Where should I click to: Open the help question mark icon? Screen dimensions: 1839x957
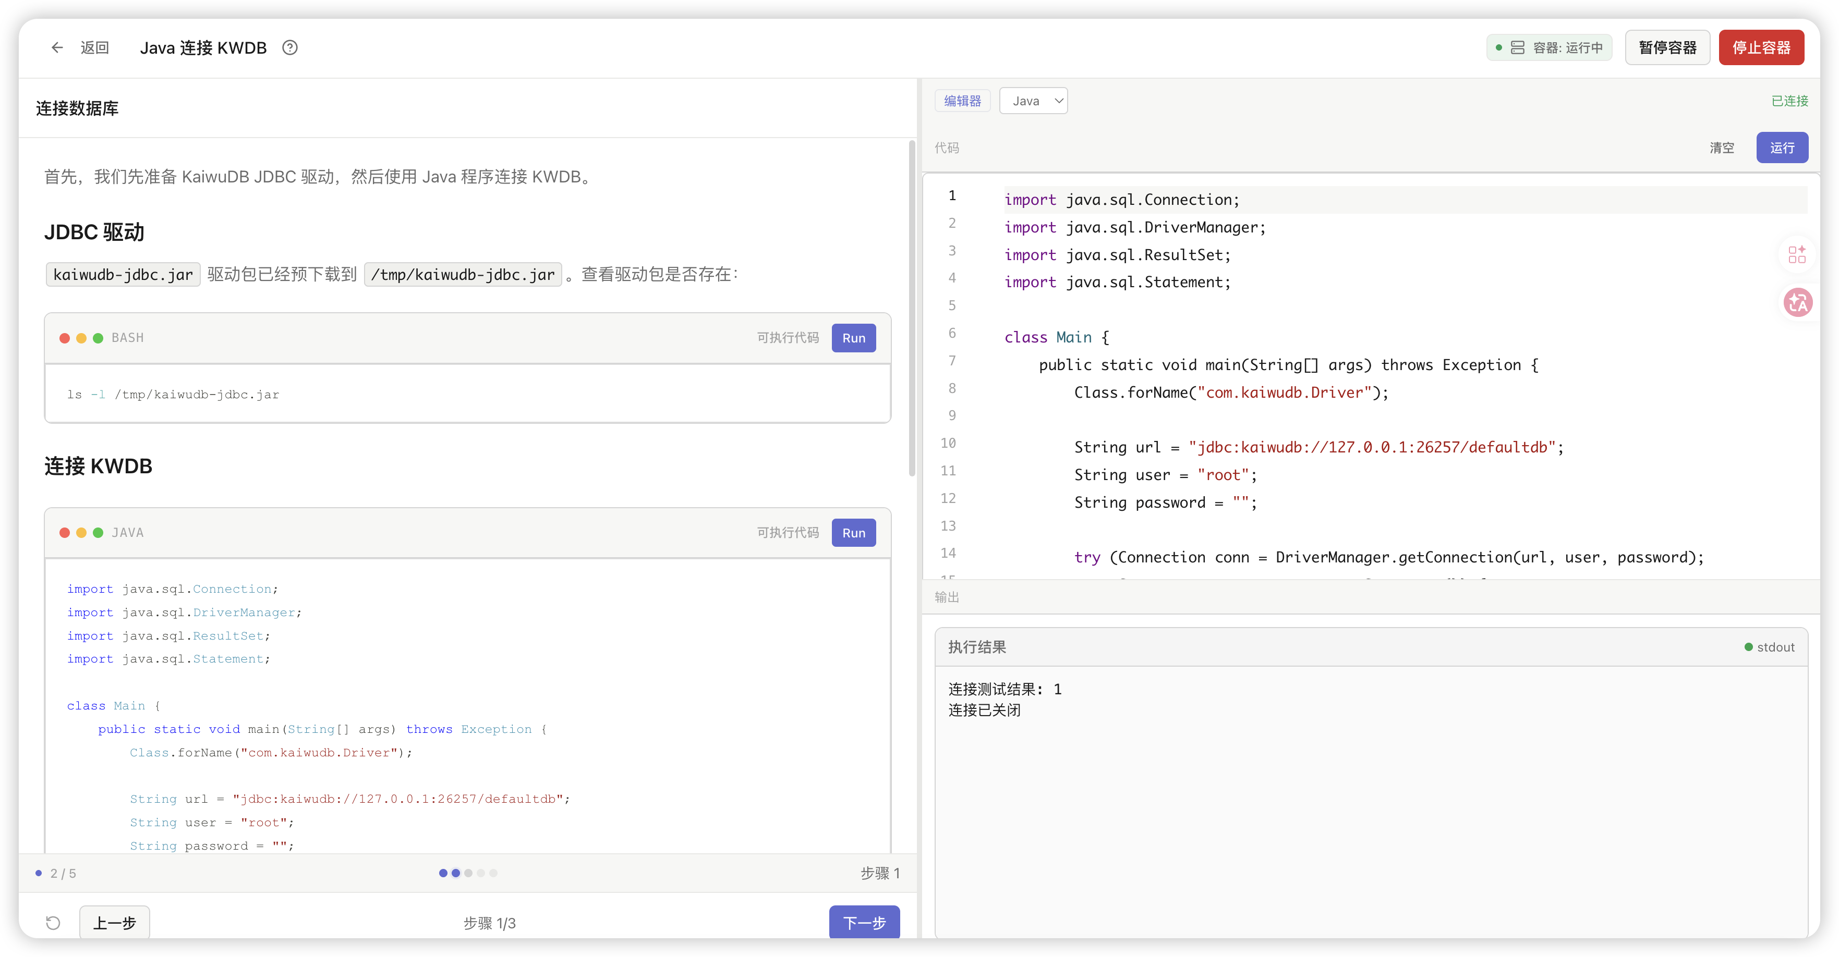tap(290, 48)
